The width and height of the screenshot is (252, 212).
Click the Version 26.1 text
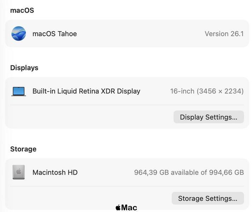(x=224, y=34)
